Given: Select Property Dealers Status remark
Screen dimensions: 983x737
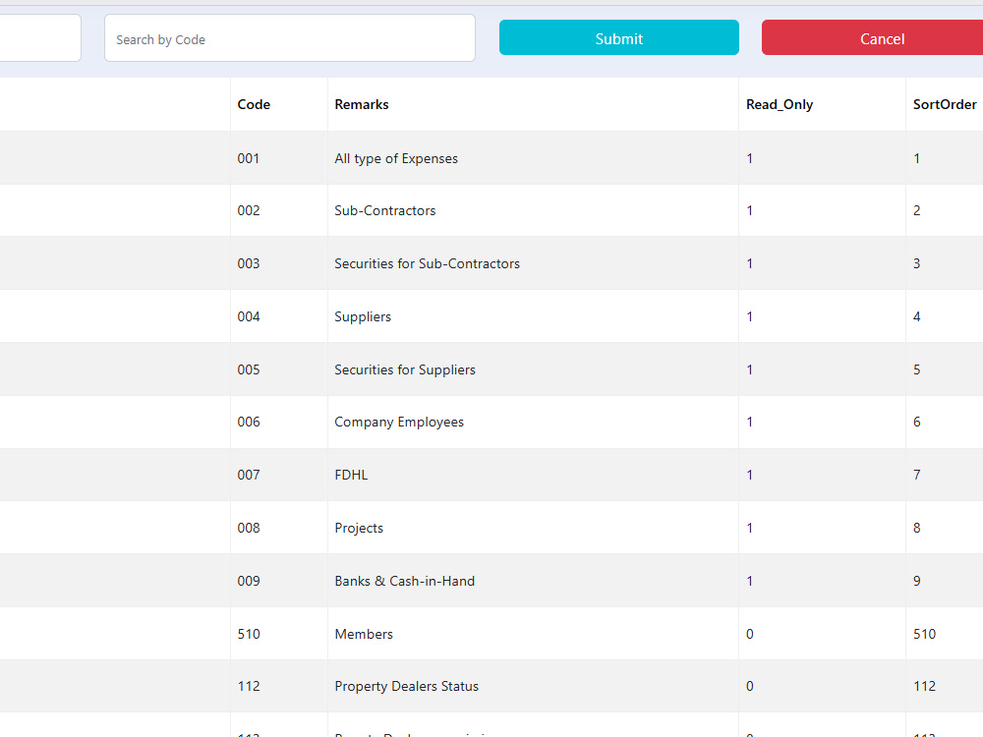Looking at the screenshot, I should click(406, 686).
